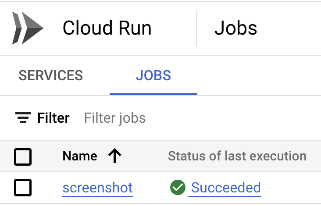Switch to the SERVICES tab
The image size is (321, 206).
(50, 75)
